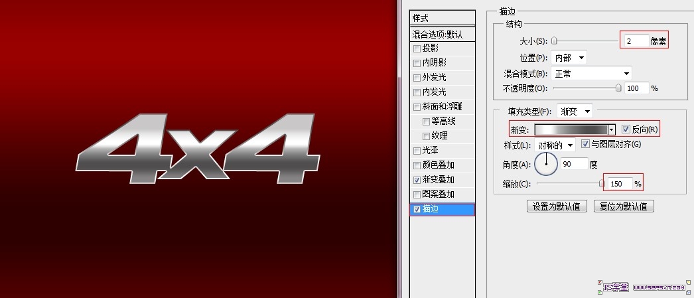694x298 pixels.
Task: Open the 纹理 sub-style settings
Action: click(439, 136)
